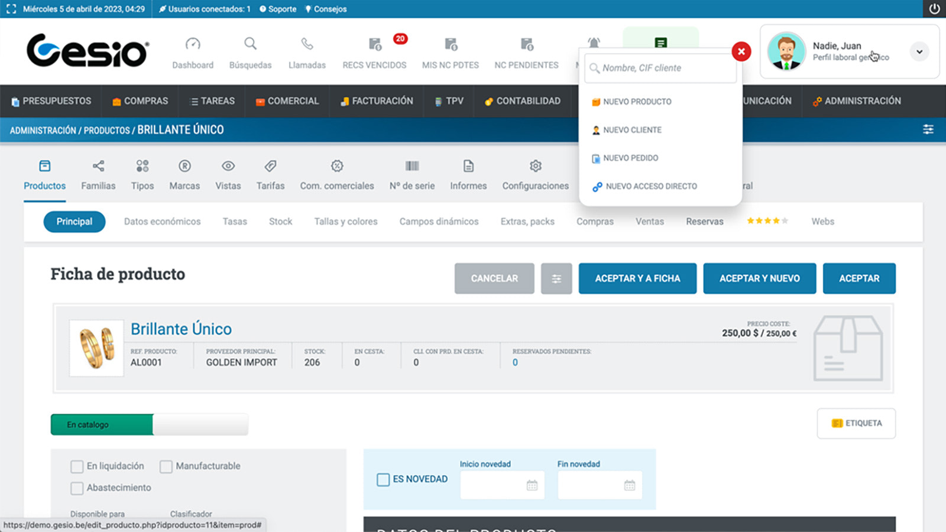Click the breadcrumb bar settings sliders icon
Viewport: 946px width, 532px height.
[928, 129]
